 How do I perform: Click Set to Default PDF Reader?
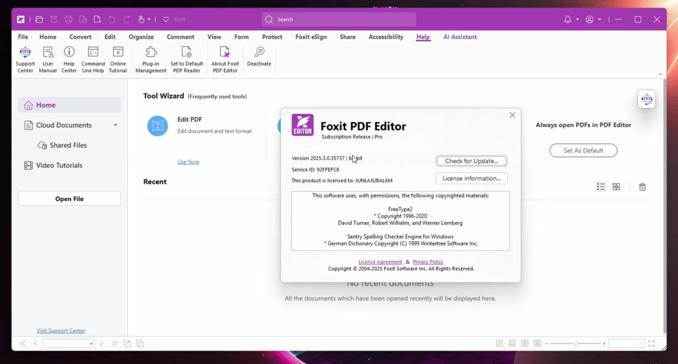tap(186, 60)
